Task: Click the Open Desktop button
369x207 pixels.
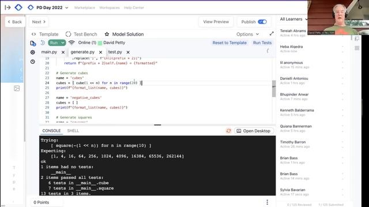Action: pos(254,131)
